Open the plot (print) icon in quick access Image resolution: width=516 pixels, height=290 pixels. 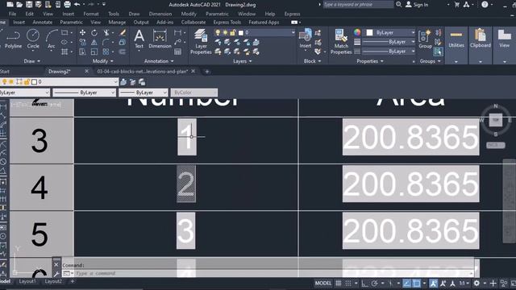67,5
